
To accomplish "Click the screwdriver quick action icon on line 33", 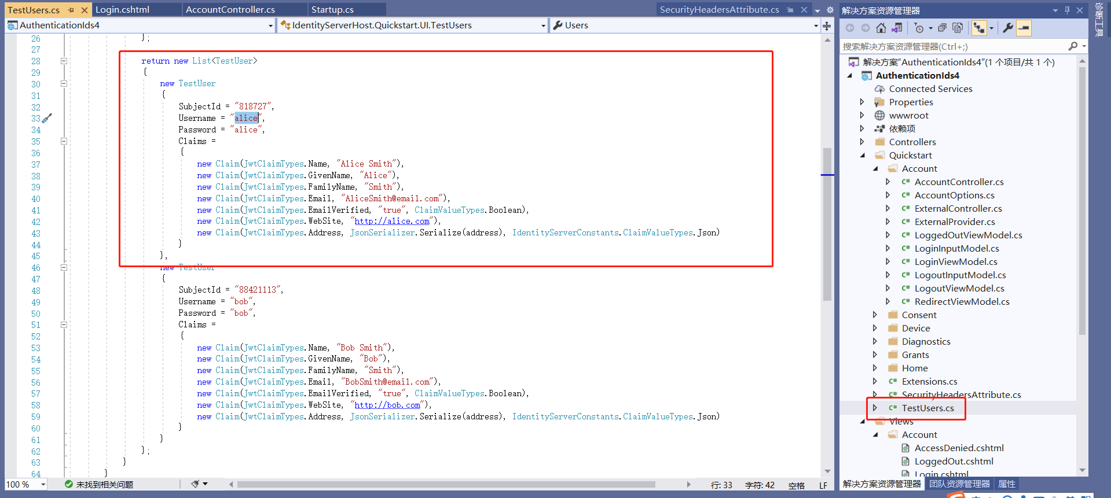I will point(47,118).
